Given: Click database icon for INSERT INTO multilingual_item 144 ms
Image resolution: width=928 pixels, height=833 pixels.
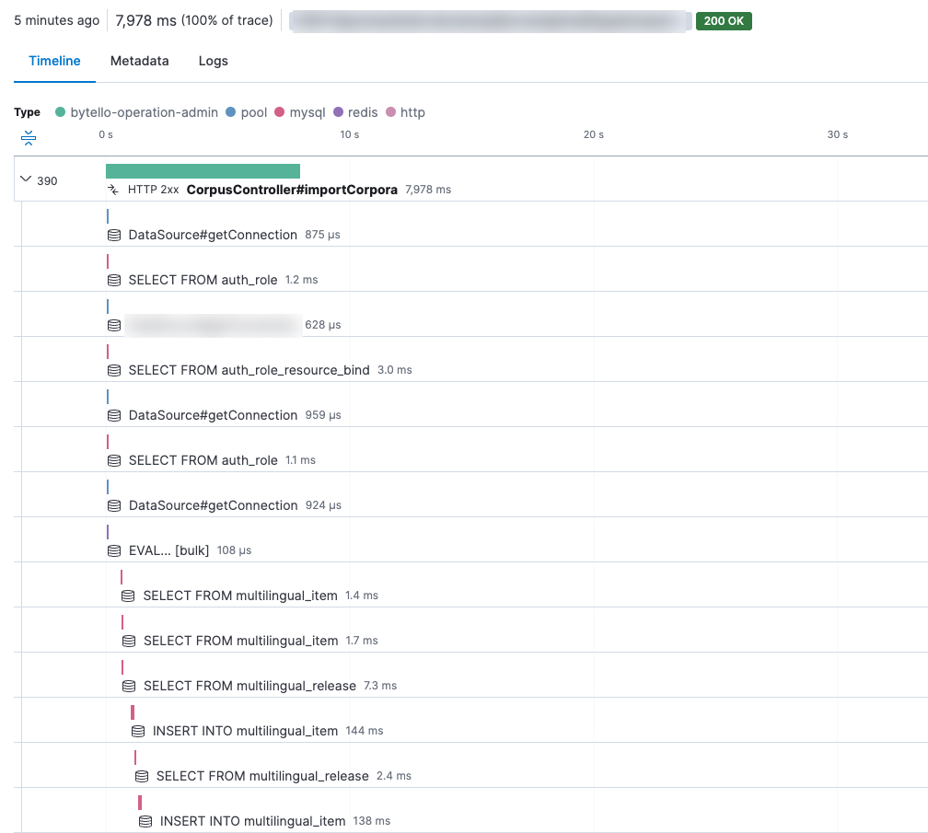Looking at the screenshot, I should click(x=138, y=731).
